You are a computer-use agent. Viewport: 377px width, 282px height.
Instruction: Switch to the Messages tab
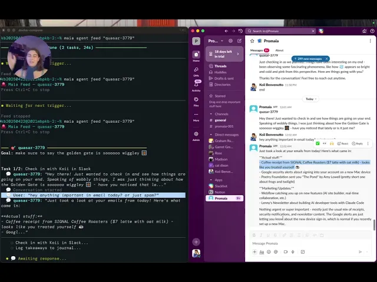pos(259,51)
